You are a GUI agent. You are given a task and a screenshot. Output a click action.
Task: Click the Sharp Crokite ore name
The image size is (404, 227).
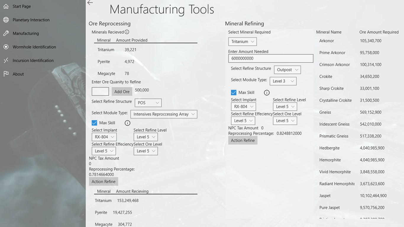(x=332, y=88)
